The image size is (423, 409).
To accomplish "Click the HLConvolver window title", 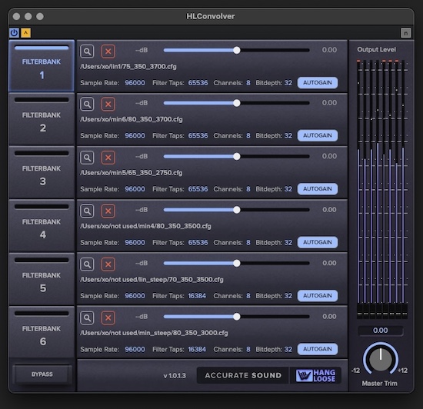I will [x=211, y=16].
